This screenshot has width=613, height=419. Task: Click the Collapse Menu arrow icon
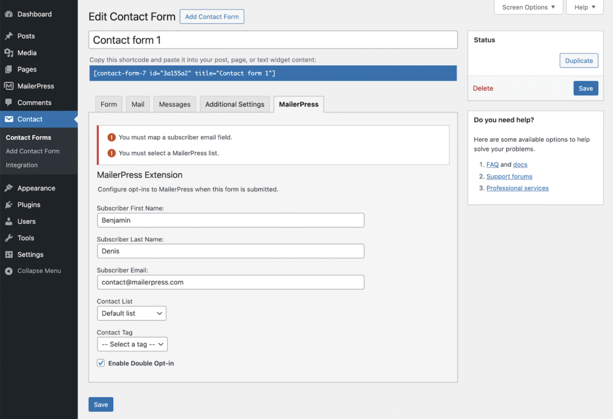[x=9, y=271]
